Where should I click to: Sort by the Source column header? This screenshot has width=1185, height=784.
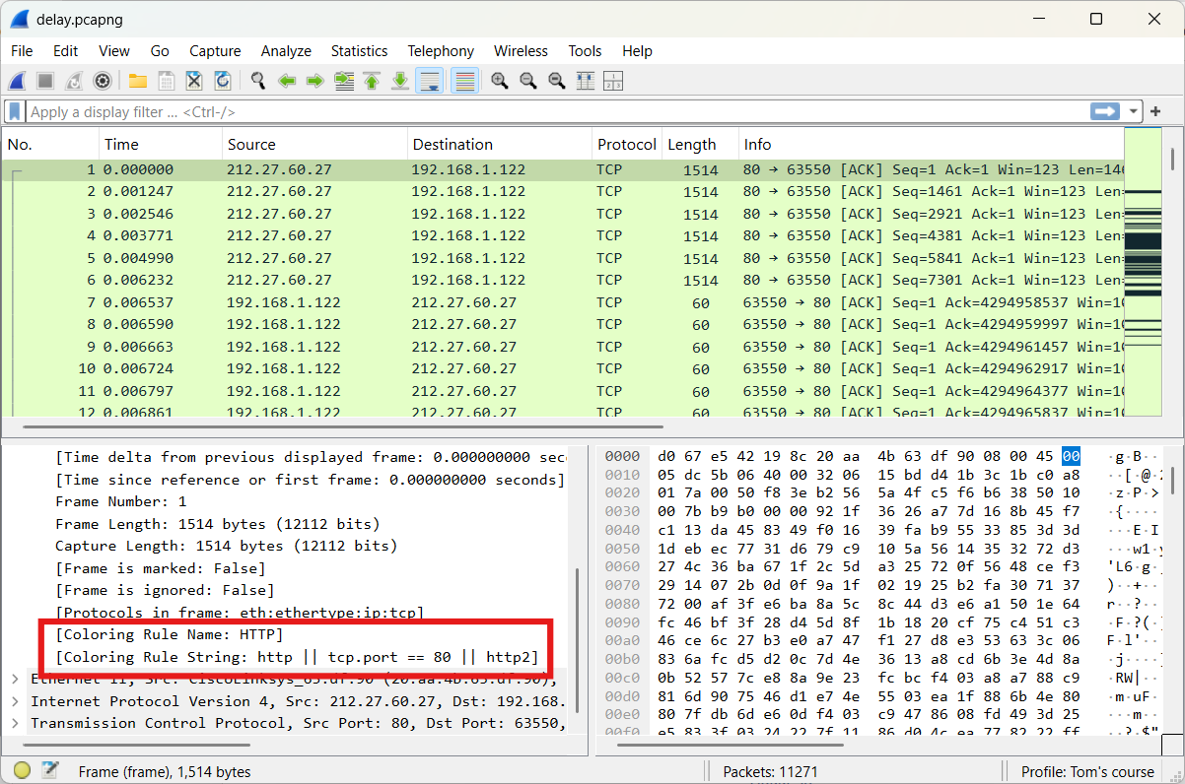[x=314, y=145]
